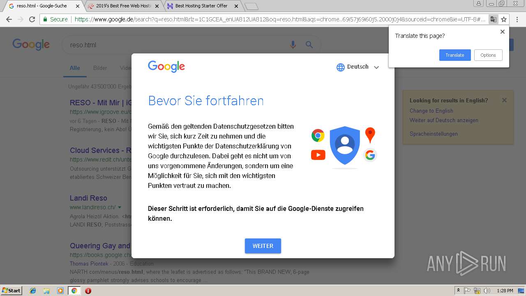Open the Landi Reso result link
The height and width of the screenshot is (296, 526).
point(88,198)
